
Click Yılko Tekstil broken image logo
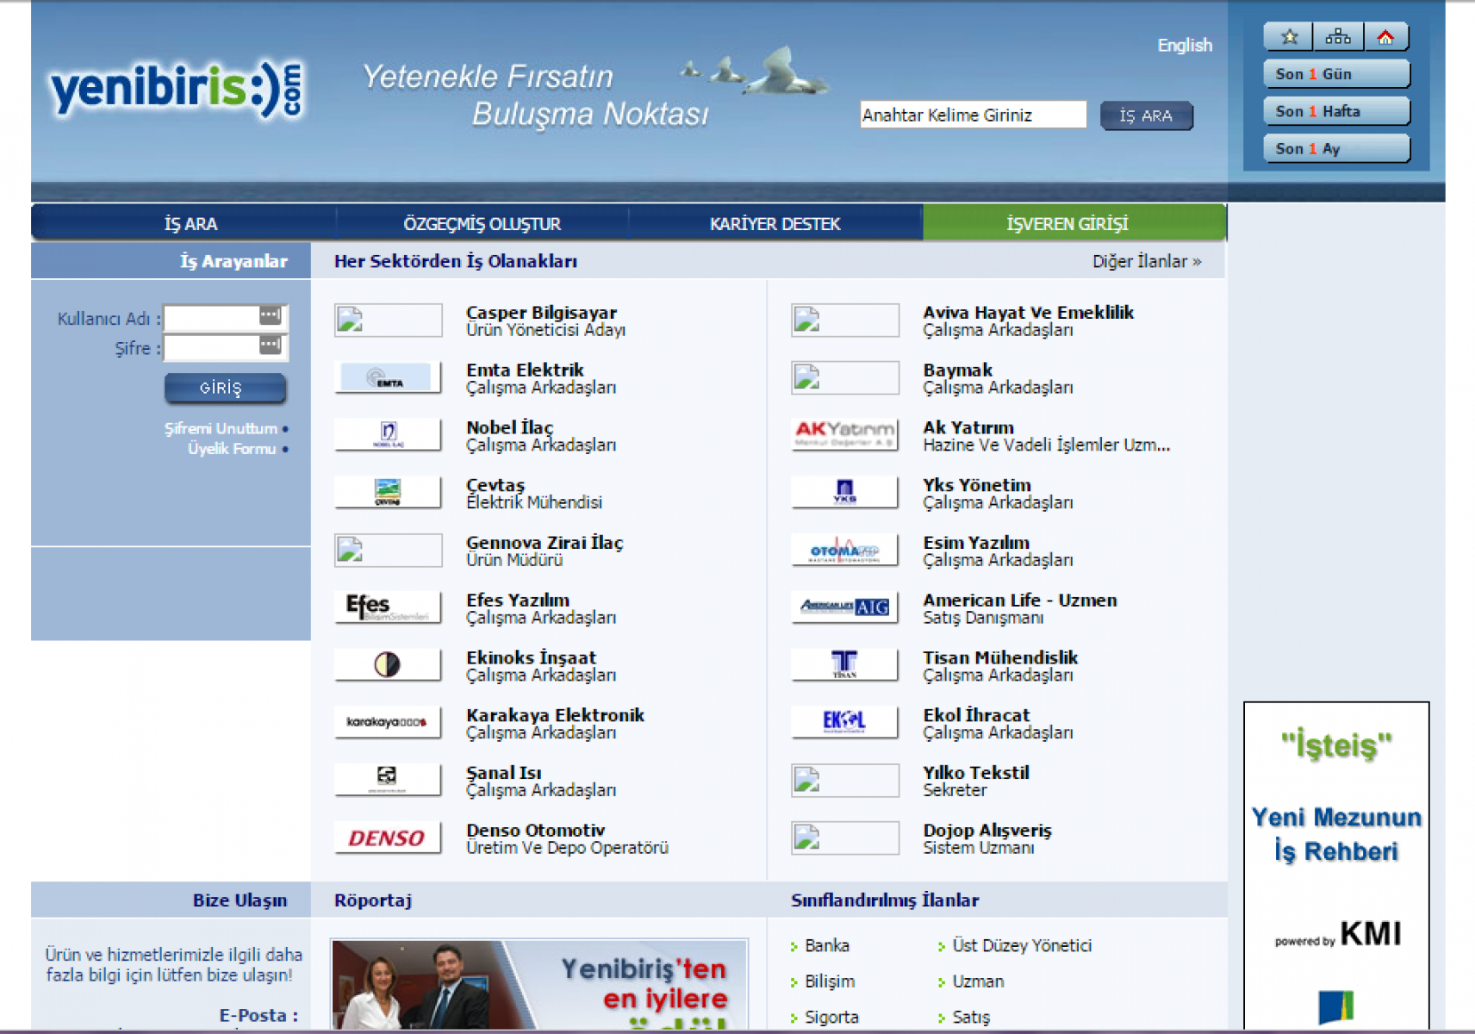(x=844, y=780)
